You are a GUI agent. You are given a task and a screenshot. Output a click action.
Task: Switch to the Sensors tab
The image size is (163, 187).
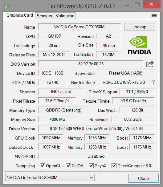tap(44, 16)
